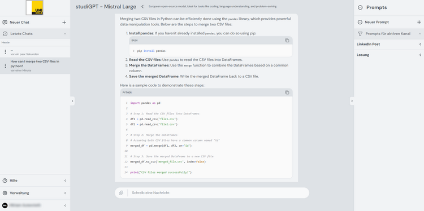Copy the PYTHON code block
424x211 pixels.
287,93
